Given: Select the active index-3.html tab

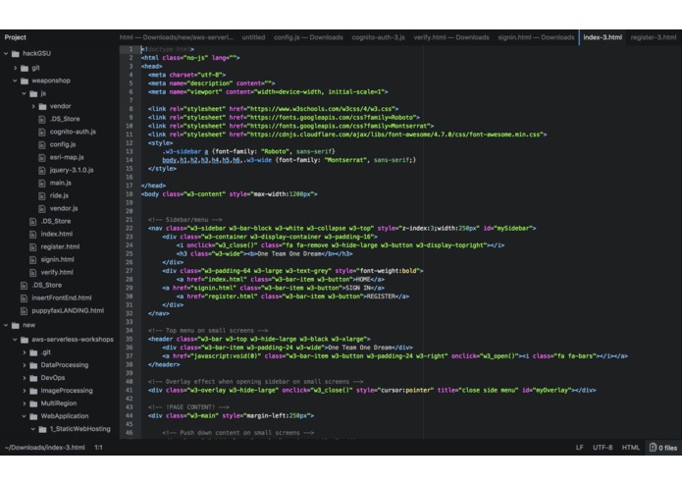Looking at the screenshot, I should pos(603,37).
